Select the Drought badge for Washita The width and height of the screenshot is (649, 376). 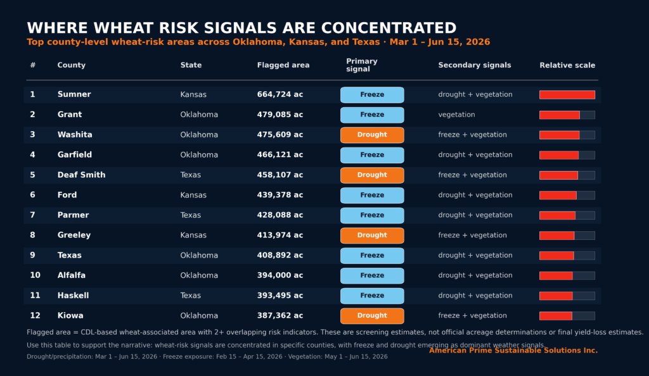point(372,135)
